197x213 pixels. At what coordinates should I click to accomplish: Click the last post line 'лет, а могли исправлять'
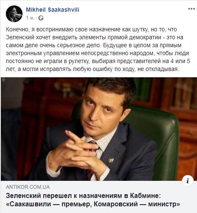[x=92, y=69]
